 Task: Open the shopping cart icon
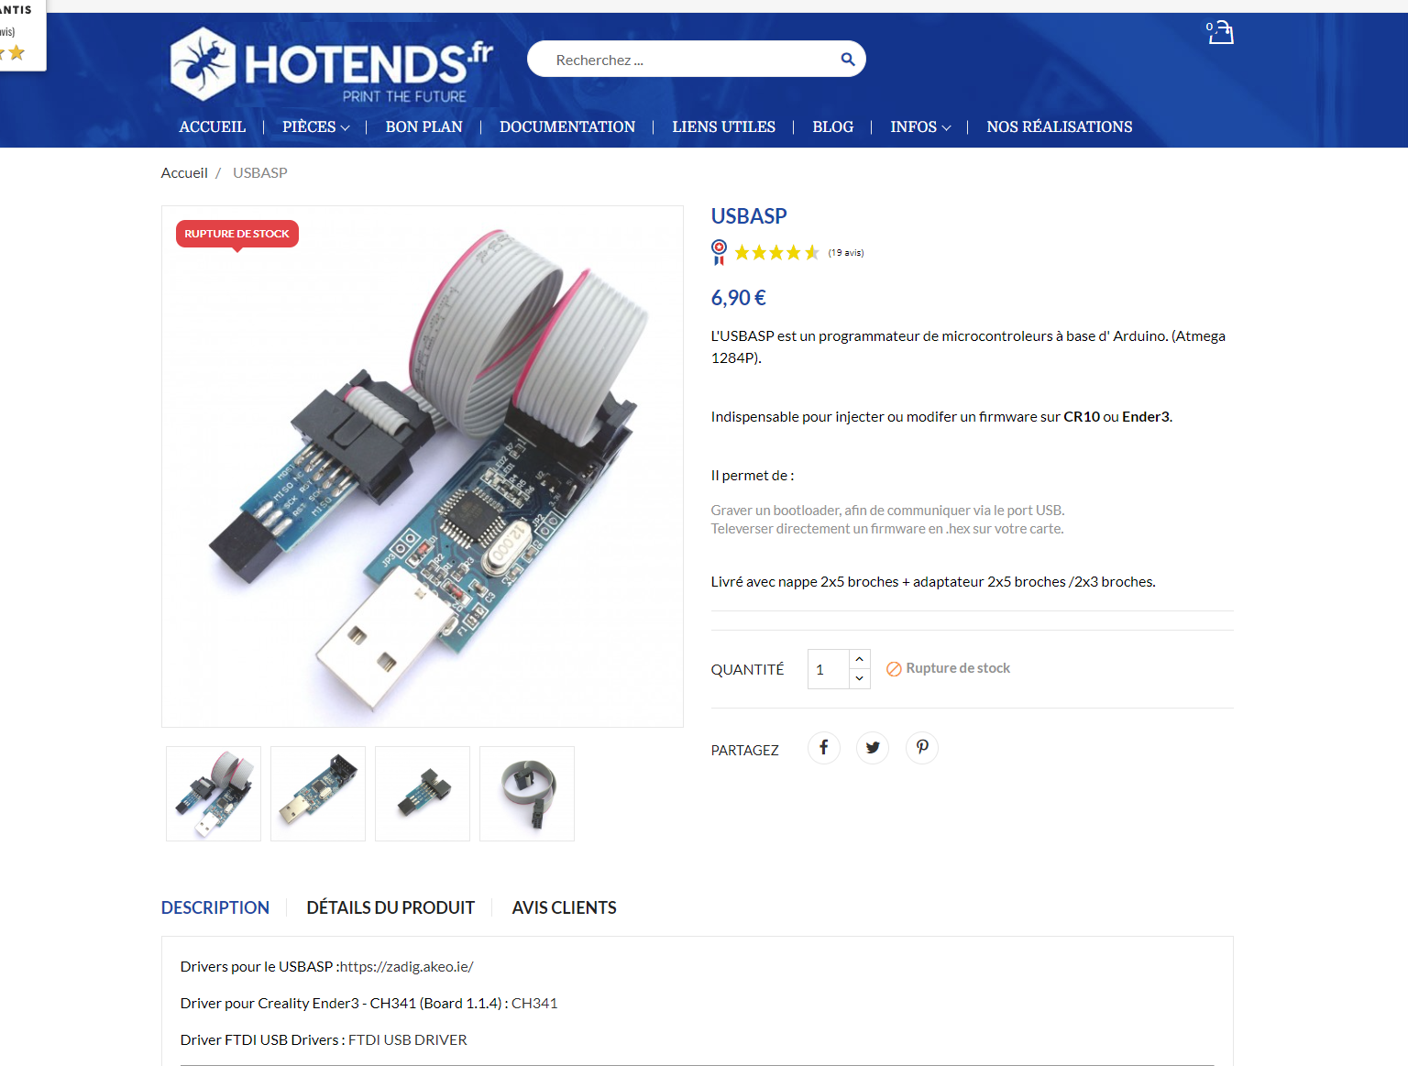[1220, 33]
